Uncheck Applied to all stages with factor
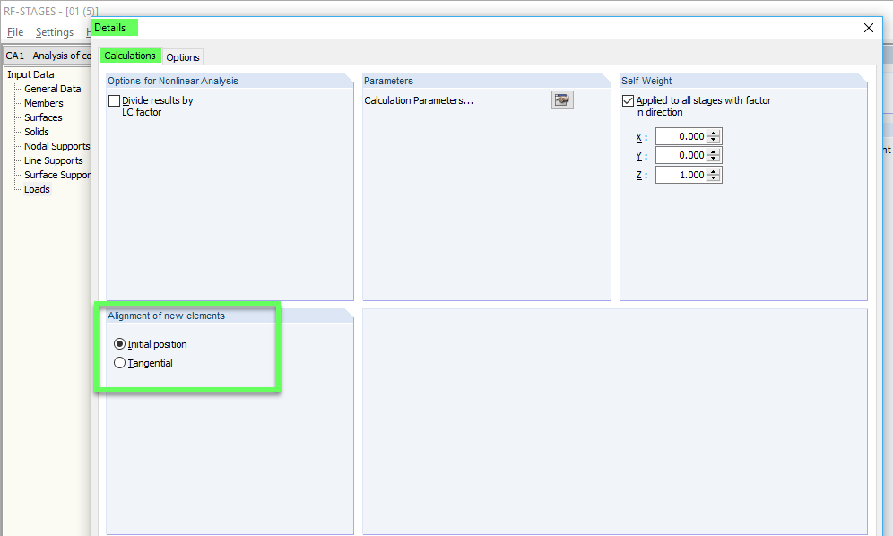 click(x=627, y=100)
